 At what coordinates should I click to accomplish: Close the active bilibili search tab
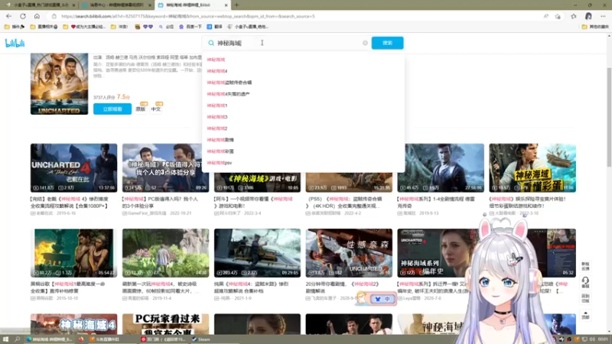pos(226,5)
